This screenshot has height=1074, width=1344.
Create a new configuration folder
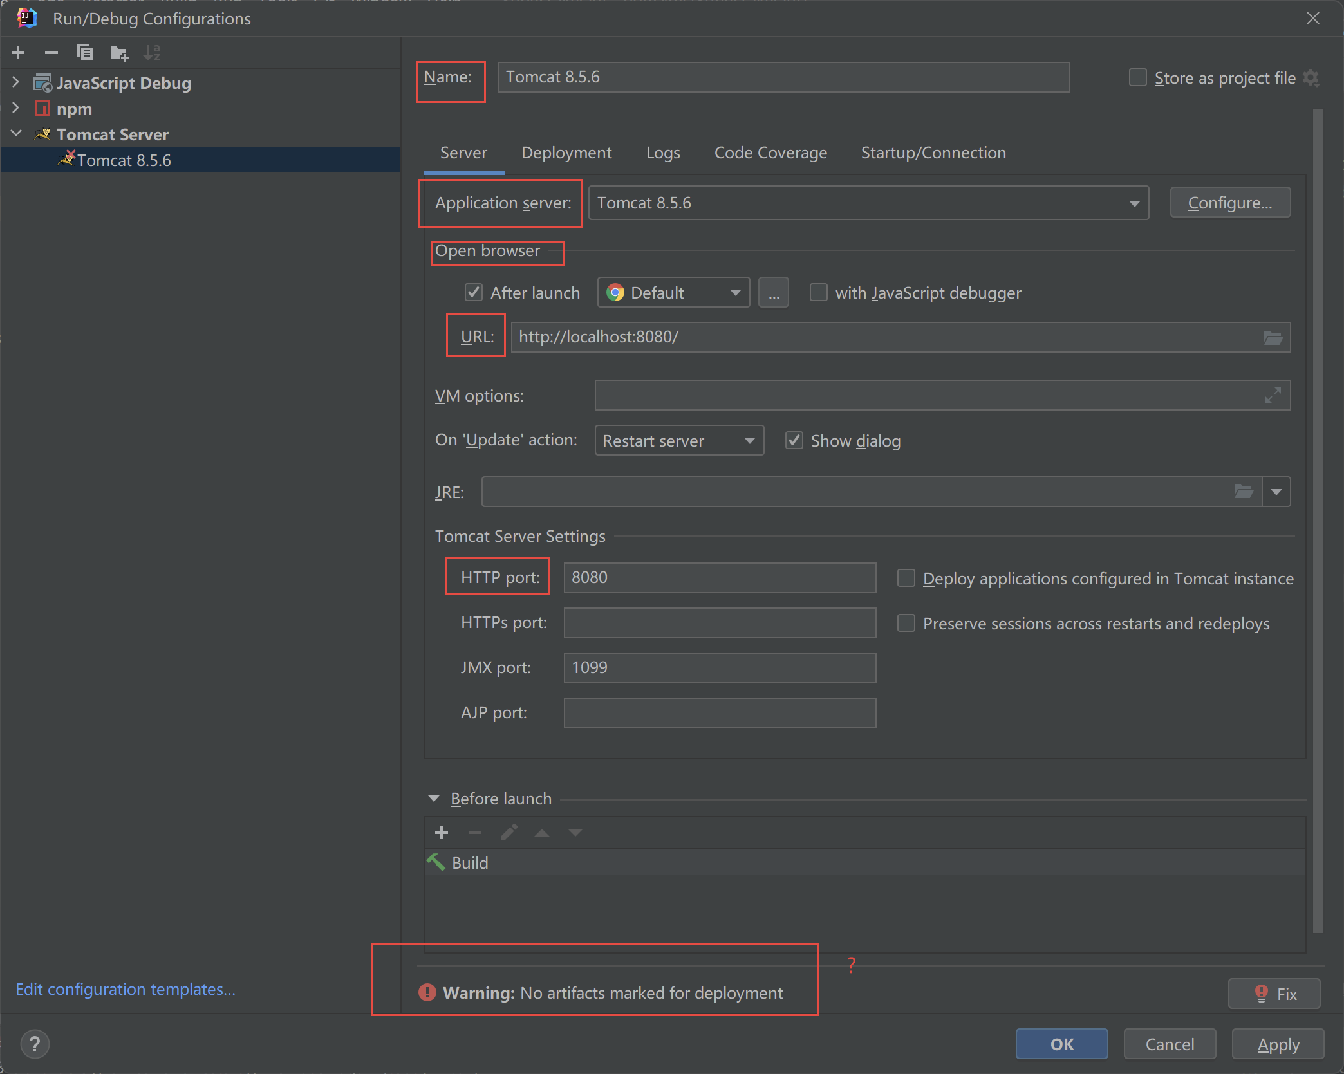[x=119, y=53]
